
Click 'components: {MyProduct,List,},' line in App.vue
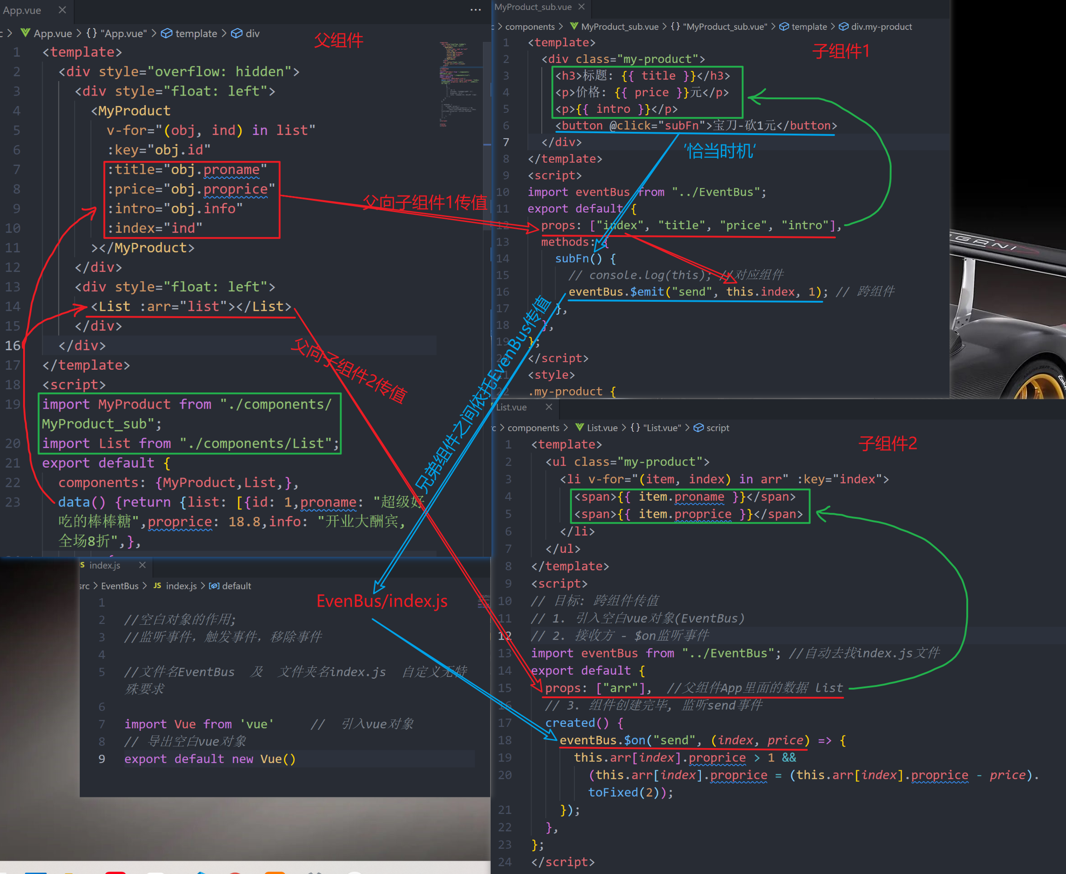178,483
